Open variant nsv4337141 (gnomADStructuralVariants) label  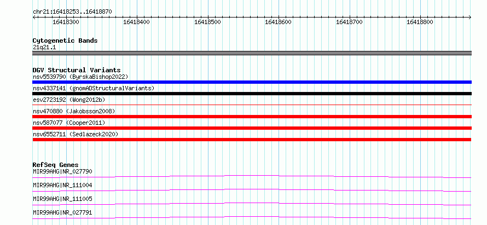[x=94, y=88]
